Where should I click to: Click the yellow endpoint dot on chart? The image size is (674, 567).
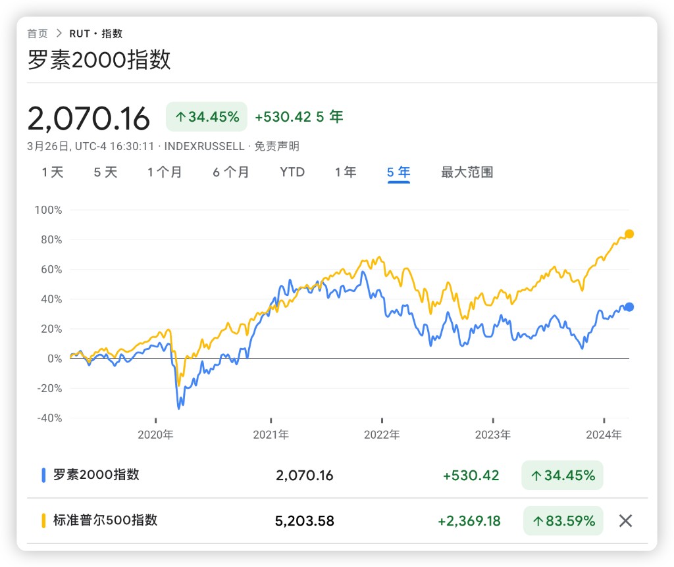[x=629, y=234]
